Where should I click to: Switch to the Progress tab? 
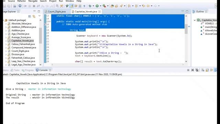coord(28,70)
